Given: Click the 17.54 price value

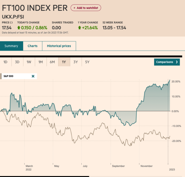Looking at the screenshot, I should (x=7, y=28).
